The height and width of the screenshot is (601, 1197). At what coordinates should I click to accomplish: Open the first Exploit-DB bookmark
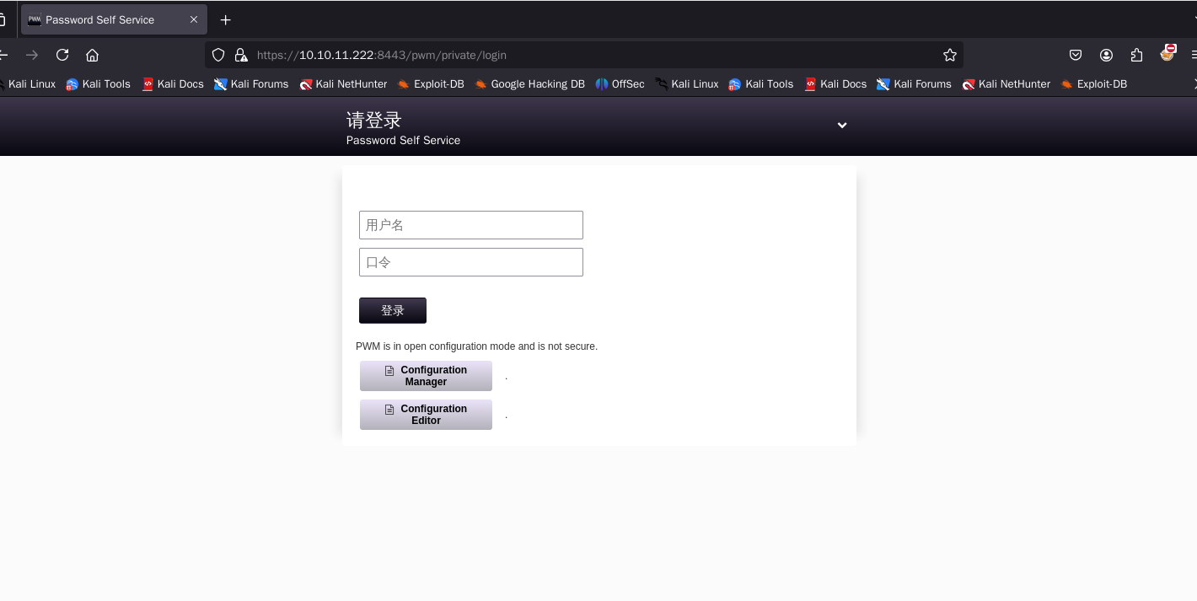pyautogui.click(x=431, y=83)
